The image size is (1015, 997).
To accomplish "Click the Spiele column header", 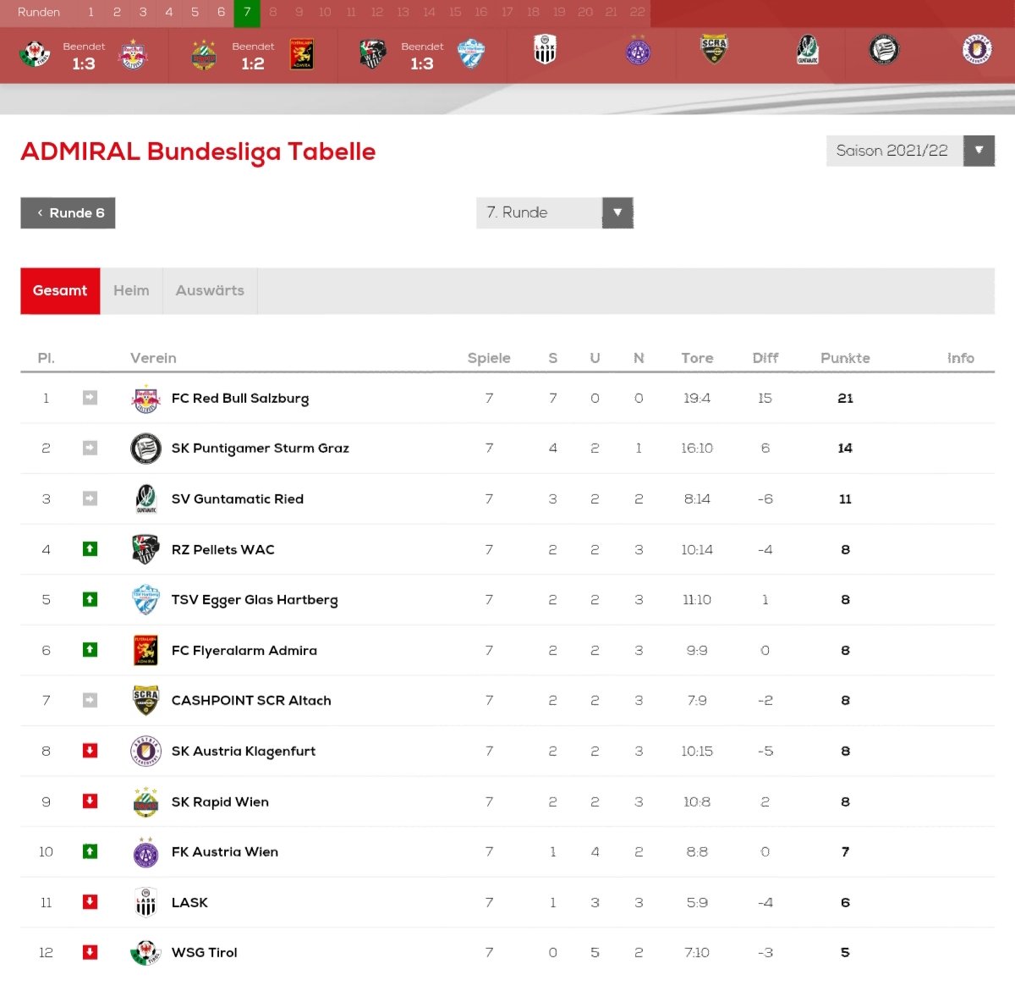I will click(489, 358).
